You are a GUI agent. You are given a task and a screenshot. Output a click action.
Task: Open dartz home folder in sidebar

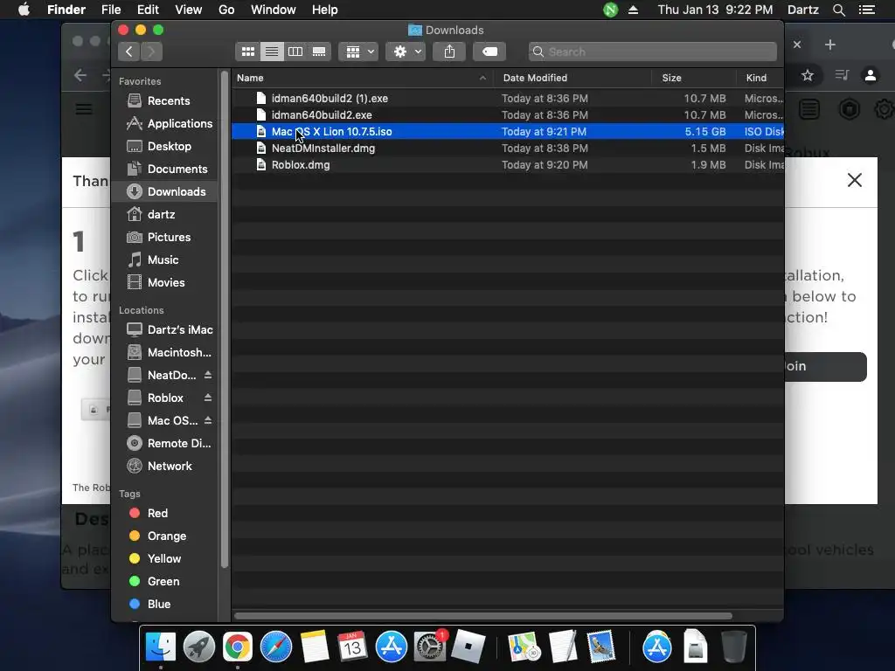point(164,215)
